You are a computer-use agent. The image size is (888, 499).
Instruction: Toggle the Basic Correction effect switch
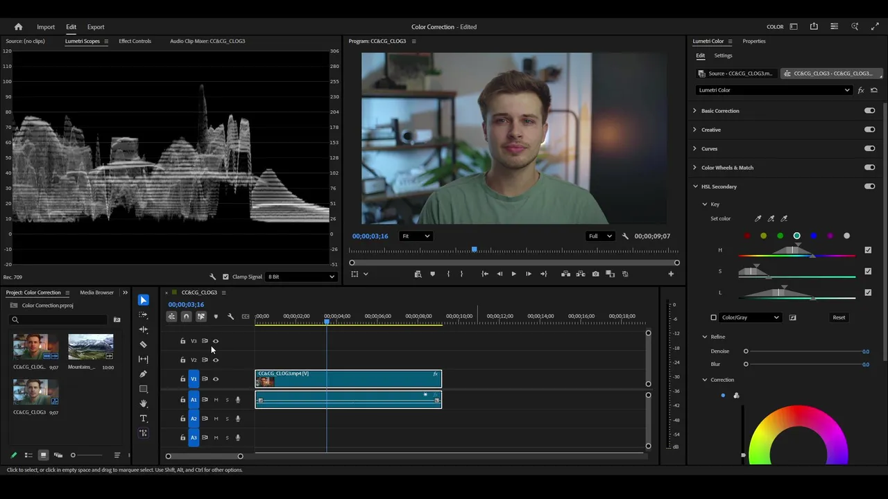coord(869,111)
